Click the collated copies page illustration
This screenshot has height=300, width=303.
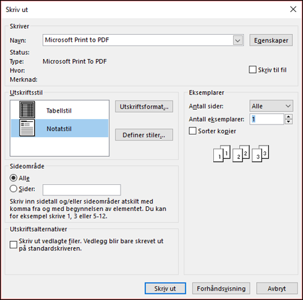click(241, 153)
